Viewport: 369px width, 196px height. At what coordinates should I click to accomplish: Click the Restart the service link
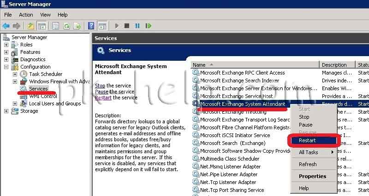point(103,98)
